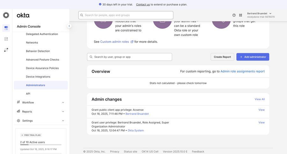The width and height of the screenshot is (287, 154).
Task: Click the Create Report button
Action: coord(222,57)
